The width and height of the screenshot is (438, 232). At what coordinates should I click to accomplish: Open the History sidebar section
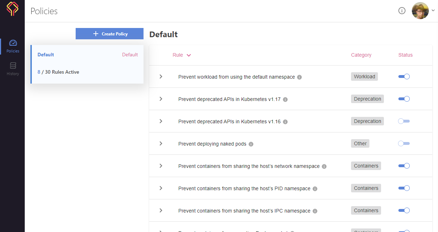(13, 69)
